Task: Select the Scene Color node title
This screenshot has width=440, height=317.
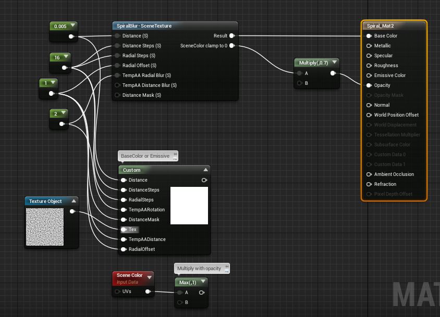Action: pos(130,275)
